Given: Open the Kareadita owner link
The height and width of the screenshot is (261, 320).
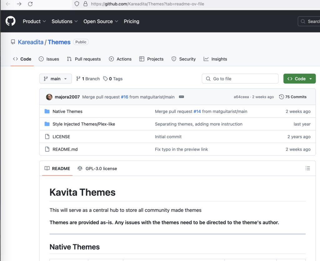Looking at the screenshot, I should point(31,42).
